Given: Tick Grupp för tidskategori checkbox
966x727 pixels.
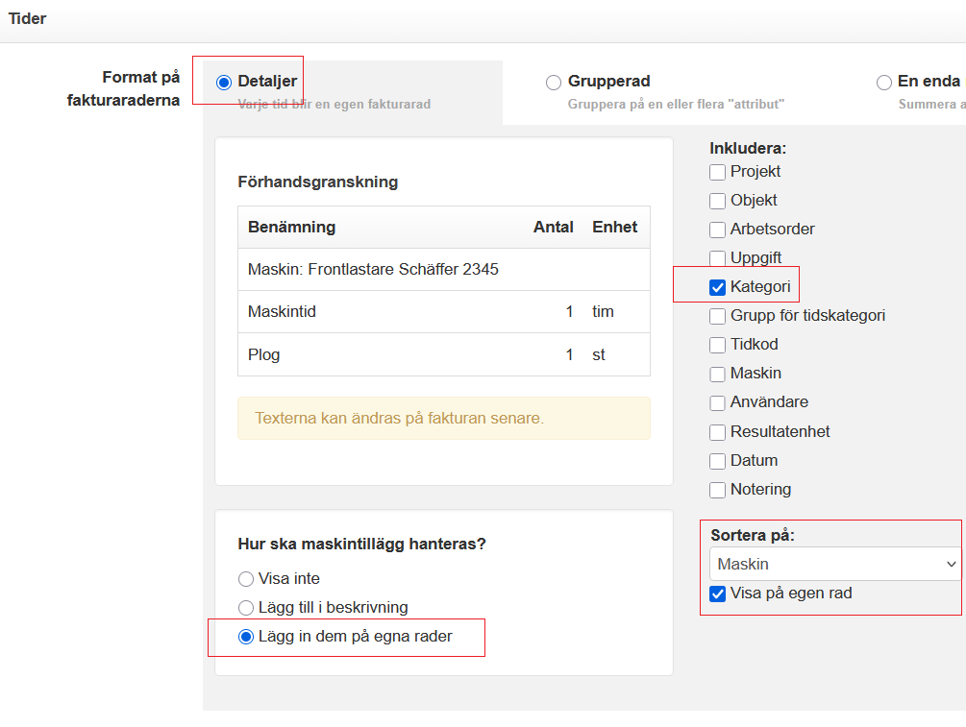Looking at the screenshot, I should pyautogui.click(x=717, y=316).
